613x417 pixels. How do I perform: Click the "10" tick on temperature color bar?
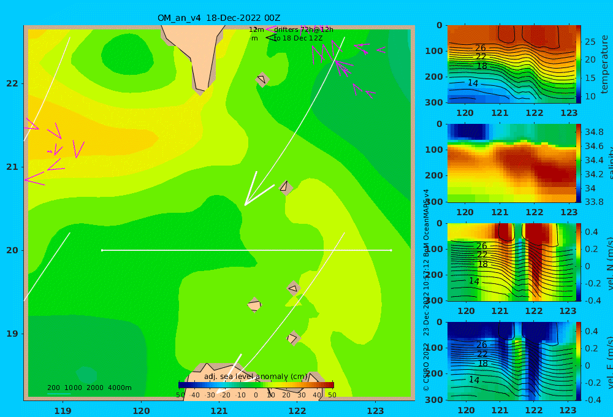tap(590, 96)
